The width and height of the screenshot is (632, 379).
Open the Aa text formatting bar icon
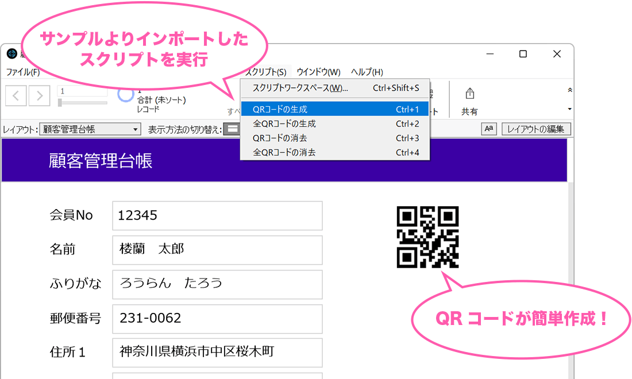pos(489,129)
